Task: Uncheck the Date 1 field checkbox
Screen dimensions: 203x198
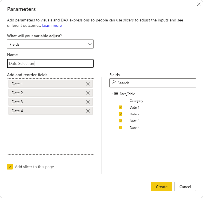Action: (x=121, y=107)
